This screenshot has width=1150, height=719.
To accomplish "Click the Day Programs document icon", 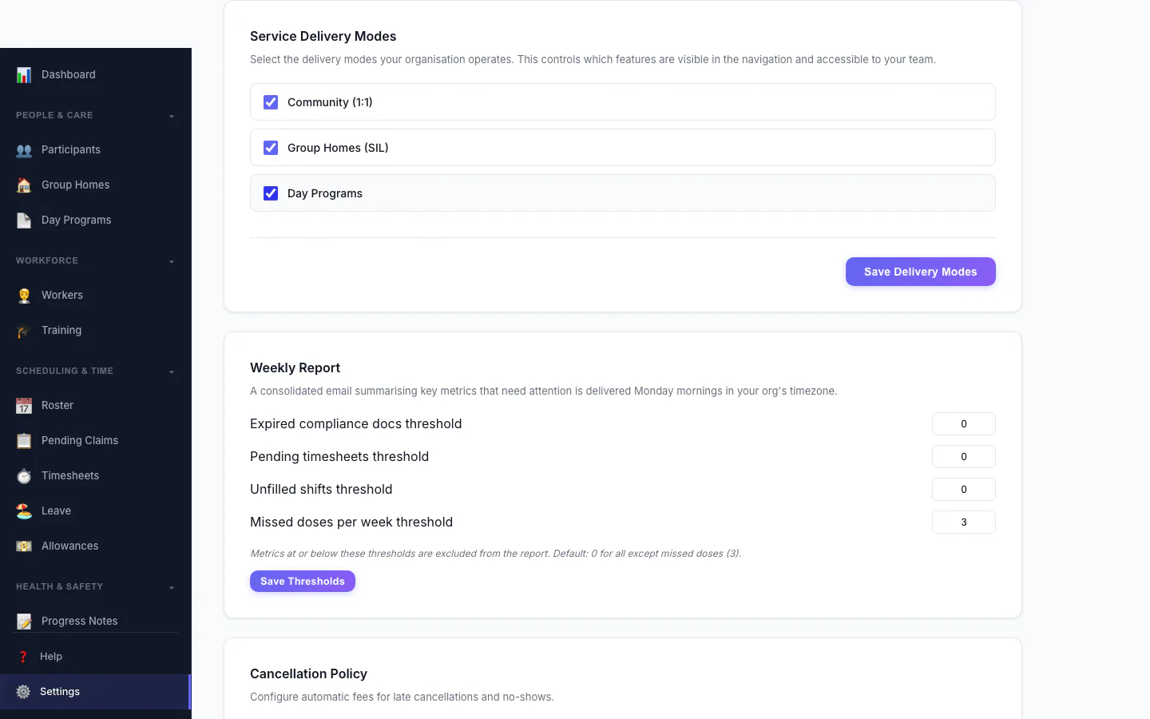I will coord(24,220).
